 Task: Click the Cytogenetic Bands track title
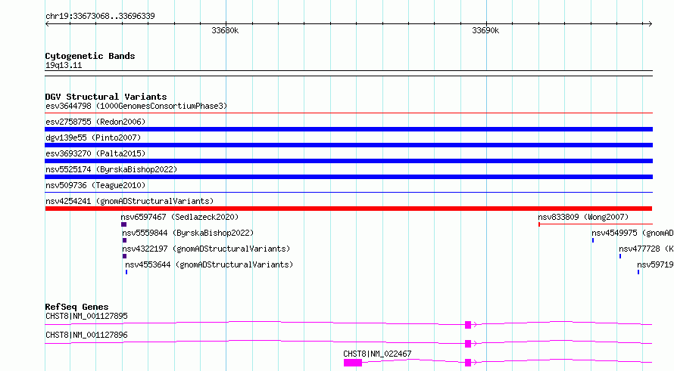(x=90, y=56)
